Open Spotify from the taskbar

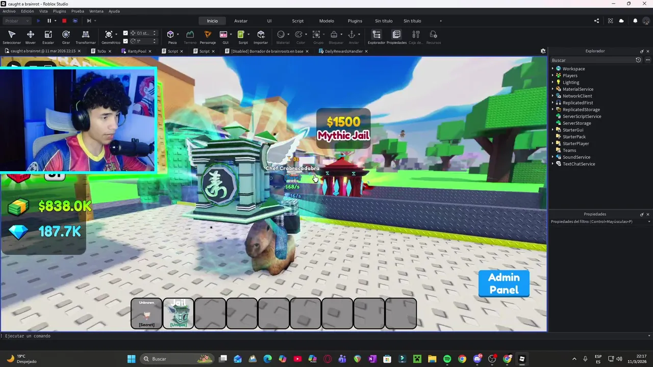point(447,359)
